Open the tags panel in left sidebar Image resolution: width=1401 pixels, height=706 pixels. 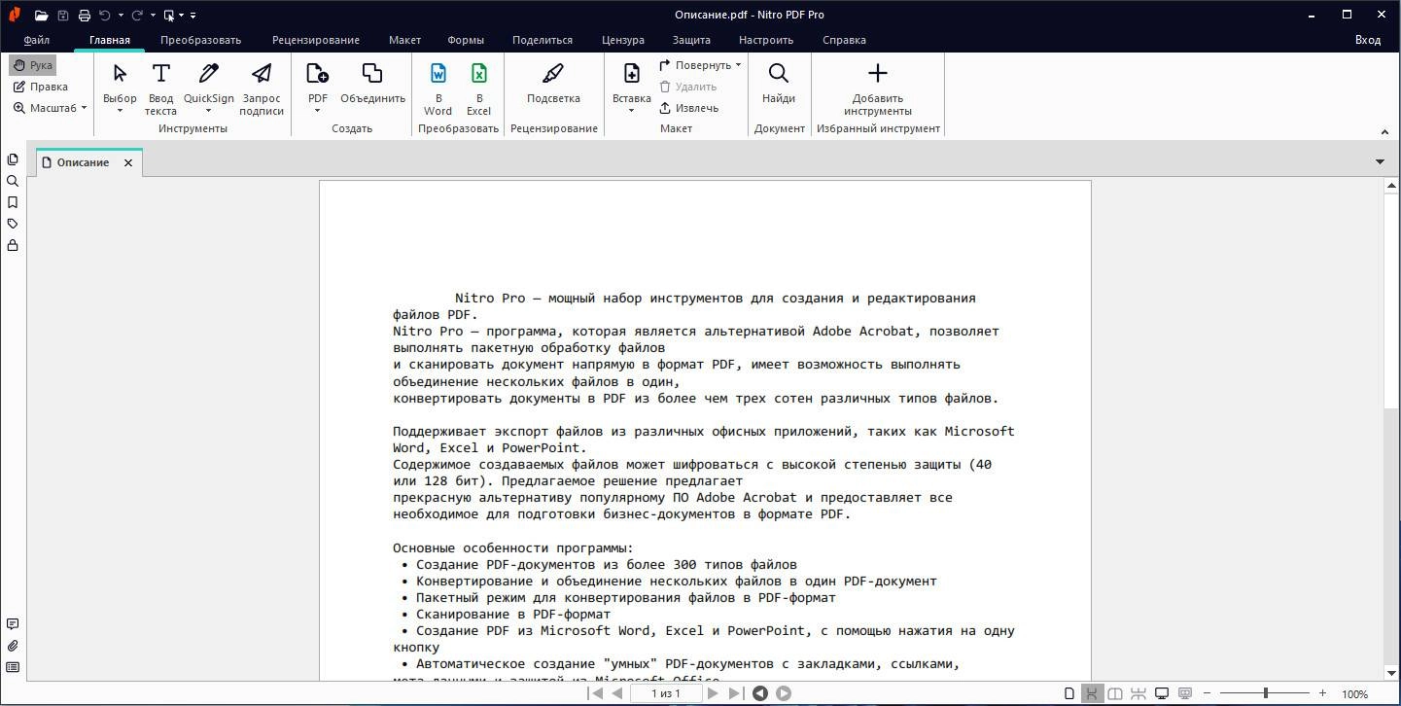pos(13,224)
